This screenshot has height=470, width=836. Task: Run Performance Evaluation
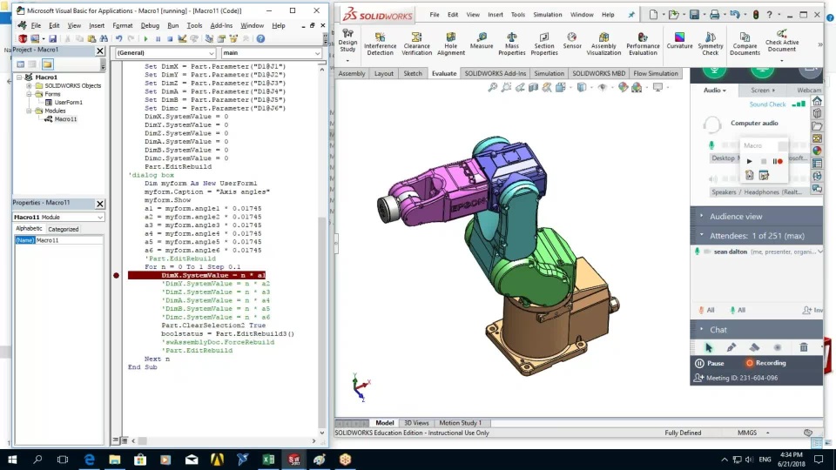coord(643,44)
